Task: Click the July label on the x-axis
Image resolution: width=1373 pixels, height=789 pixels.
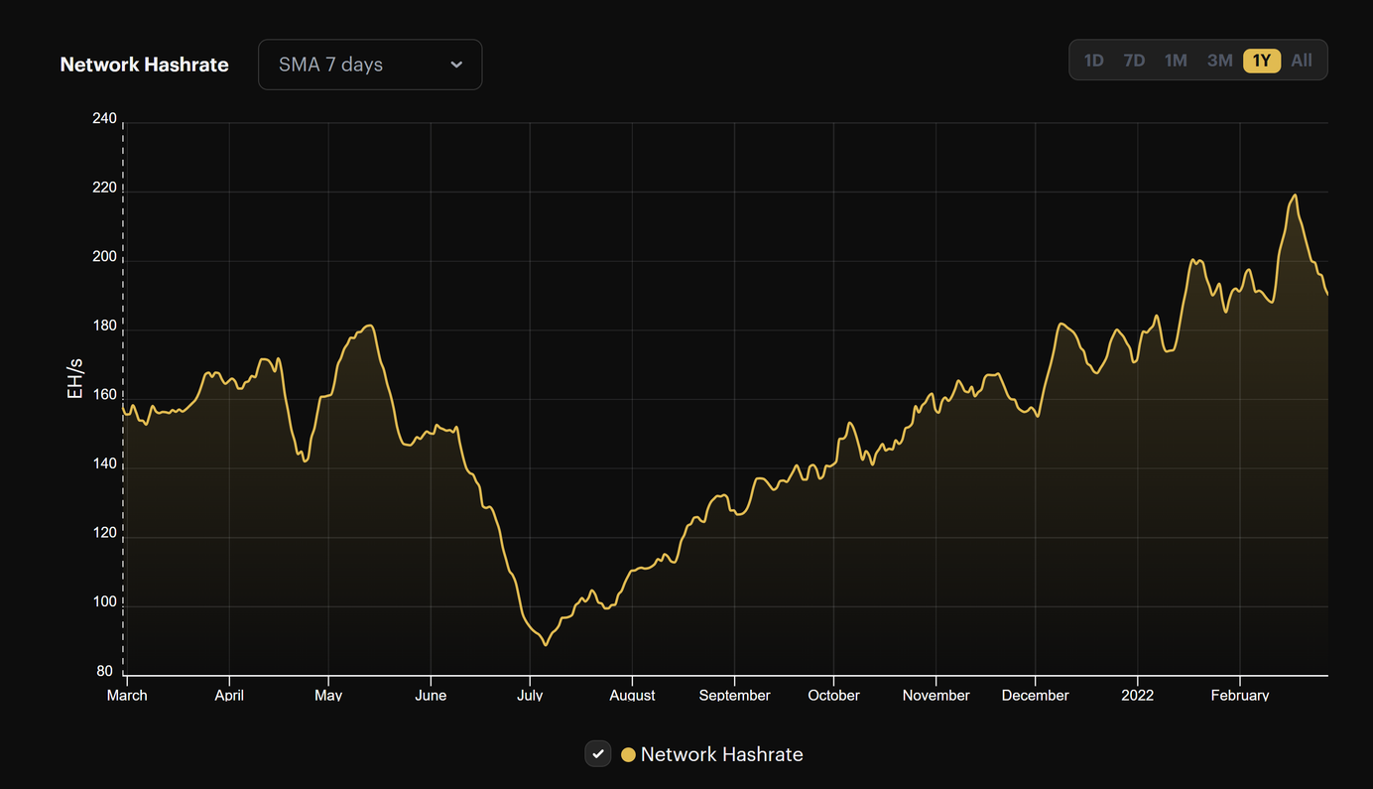Action: point(530,695)
